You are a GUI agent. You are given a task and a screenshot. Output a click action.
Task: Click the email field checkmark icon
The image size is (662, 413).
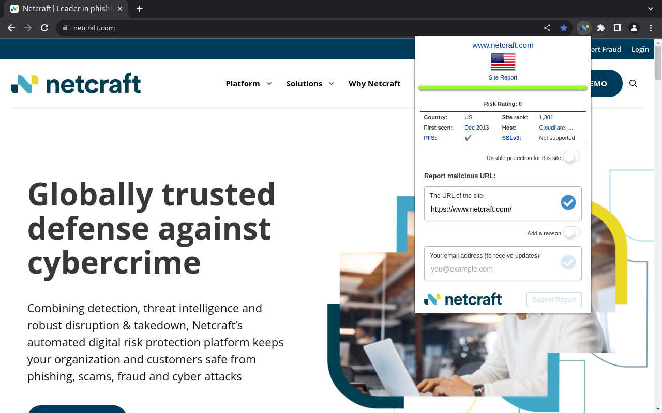tap(568, 262)
